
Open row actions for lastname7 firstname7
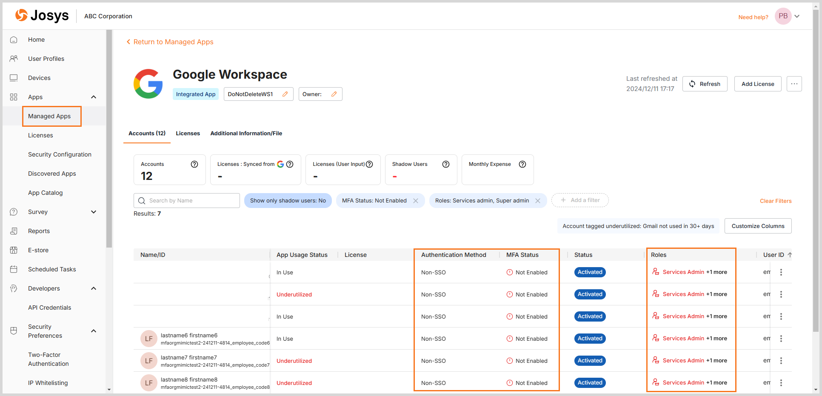(x=781, y=361)
